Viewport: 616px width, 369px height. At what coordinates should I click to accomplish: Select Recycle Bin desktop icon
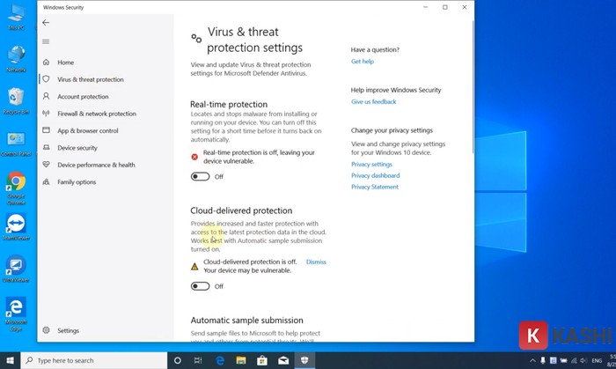(x=16, y=101)
